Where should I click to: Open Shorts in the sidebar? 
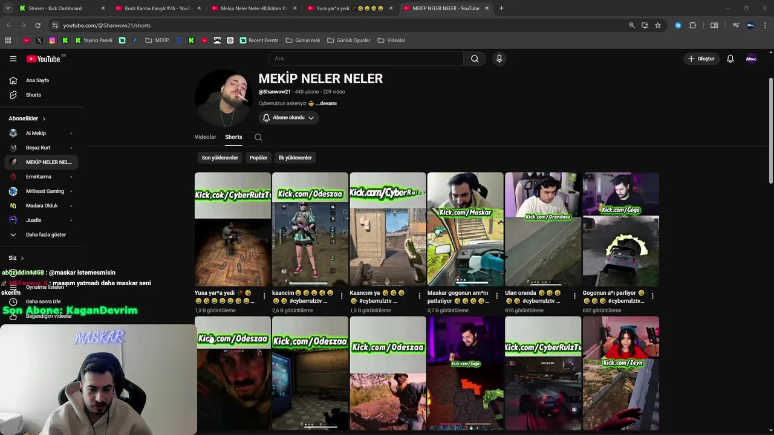[x=40, y=95]
